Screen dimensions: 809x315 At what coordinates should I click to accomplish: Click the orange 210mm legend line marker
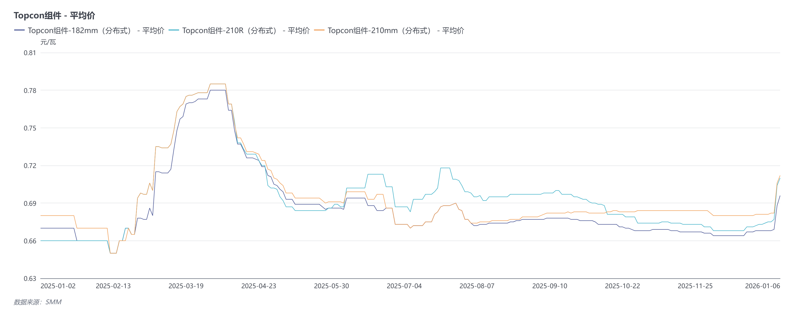pyautogui.click(x=319, y=30)
